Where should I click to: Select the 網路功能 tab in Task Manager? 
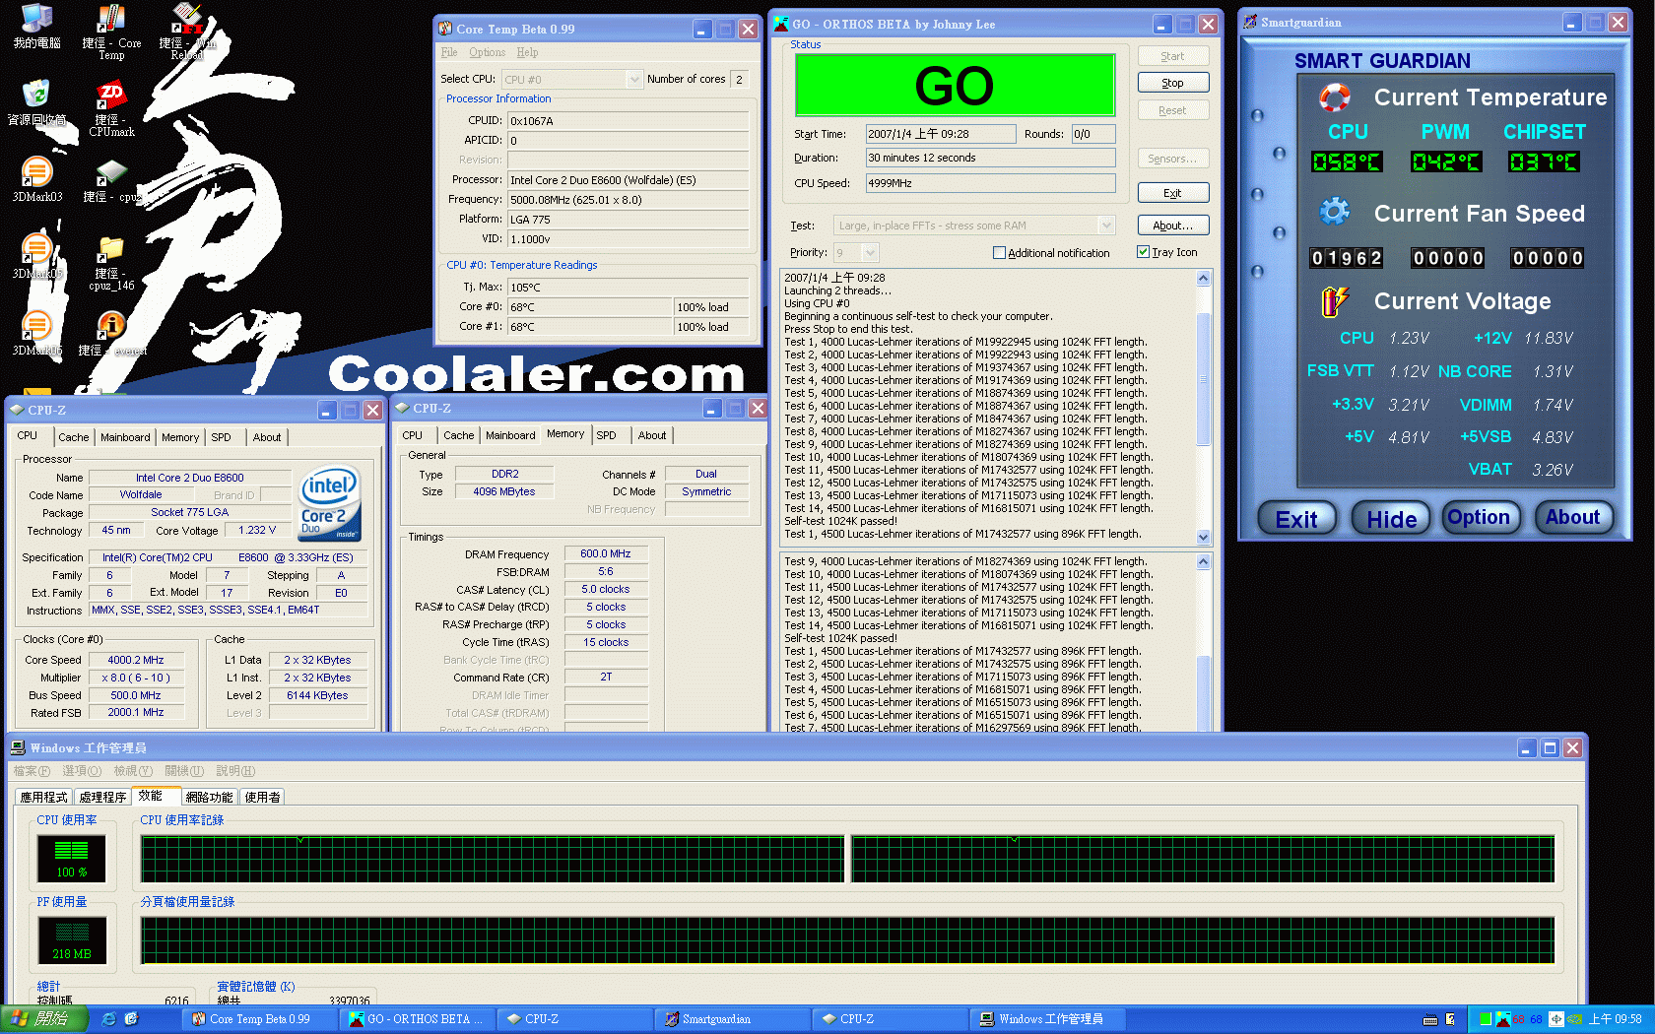[209, 797]
